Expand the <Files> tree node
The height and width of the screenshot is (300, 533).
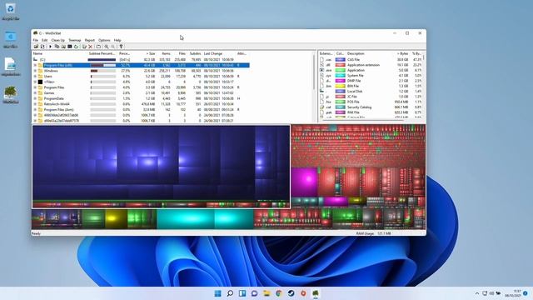pyautogui.click(x=35, y=82)
